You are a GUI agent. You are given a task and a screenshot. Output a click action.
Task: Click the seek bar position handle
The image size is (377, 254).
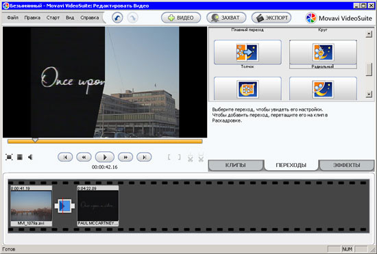pyautogui.click(x=35, y=140)
